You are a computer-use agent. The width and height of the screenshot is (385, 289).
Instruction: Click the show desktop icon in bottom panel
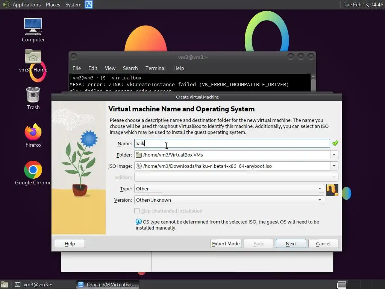5,284
